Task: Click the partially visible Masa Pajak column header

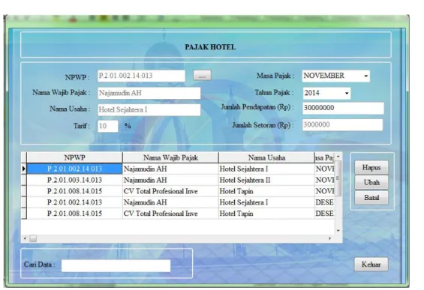Action: [x=324, y=157]
